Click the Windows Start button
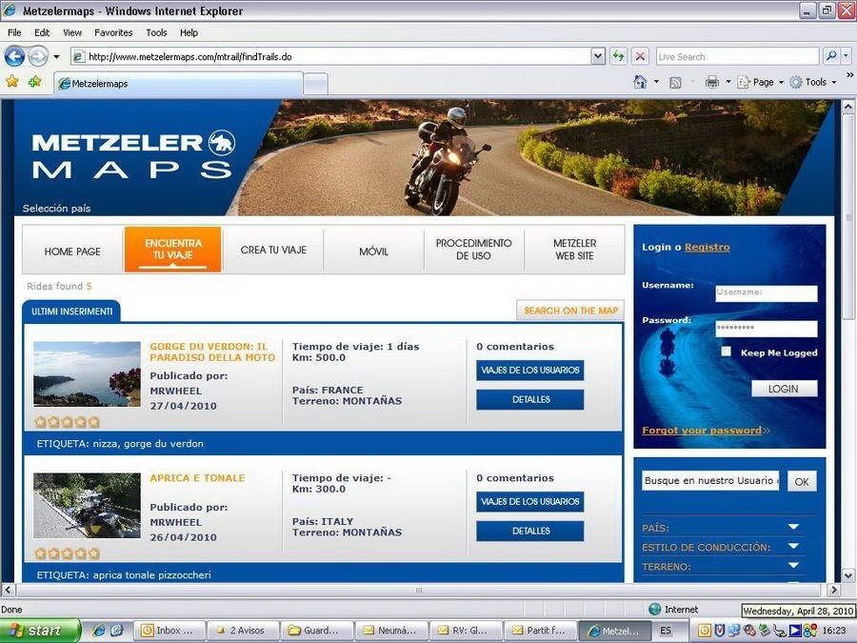Screen dimensions: 857x643 pos(40,631)
